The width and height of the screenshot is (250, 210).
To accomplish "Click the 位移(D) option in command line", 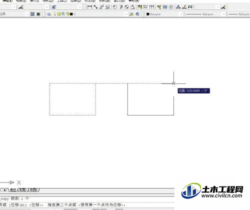I will [x=18, y=205].
